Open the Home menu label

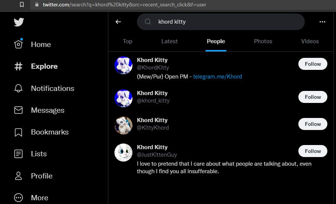(x=41, y=45)
